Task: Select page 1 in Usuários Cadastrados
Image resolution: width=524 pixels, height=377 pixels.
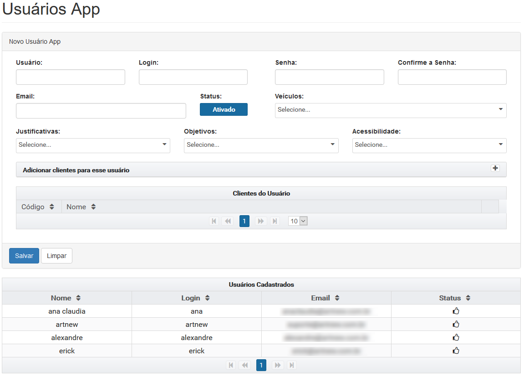Action: 261,365
